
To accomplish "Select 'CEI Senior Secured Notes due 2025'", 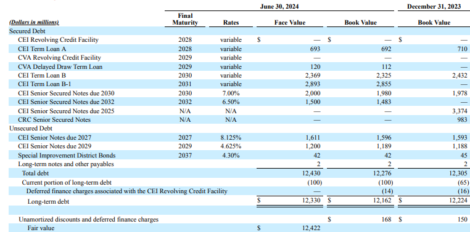I will coord(66,111).
